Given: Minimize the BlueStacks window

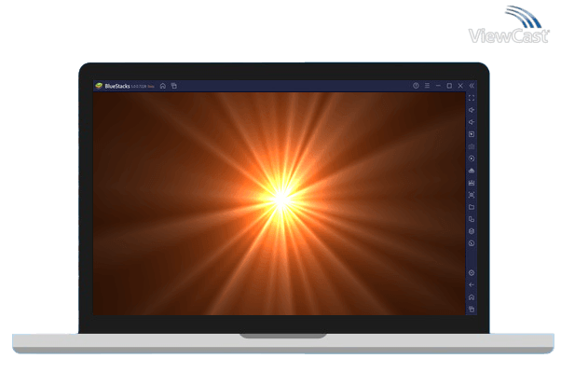Looking at the screenshot, I should coord(438,86).
